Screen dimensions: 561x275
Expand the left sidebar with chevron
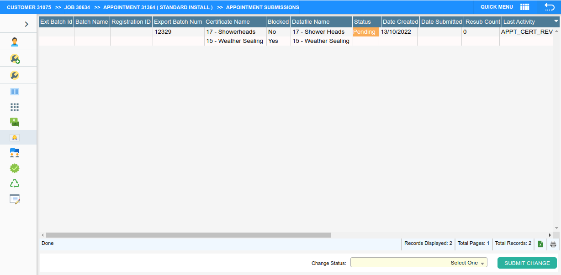tap(26, 24)
